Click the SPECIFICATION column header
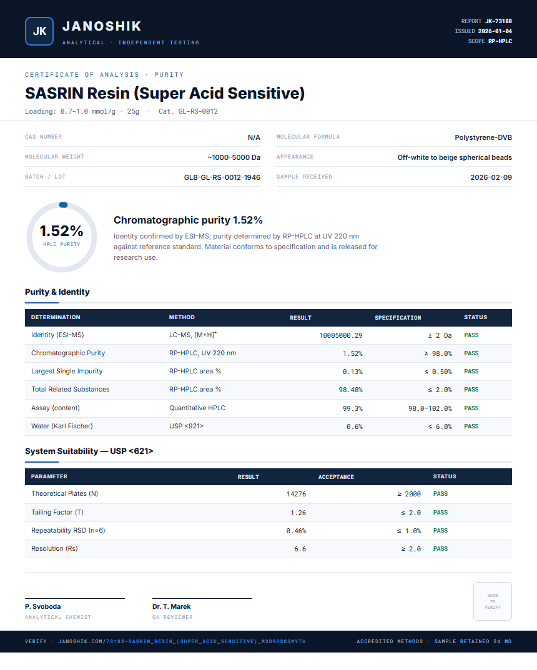This screenshot has height=670, width=537. (x=398, y=317)
